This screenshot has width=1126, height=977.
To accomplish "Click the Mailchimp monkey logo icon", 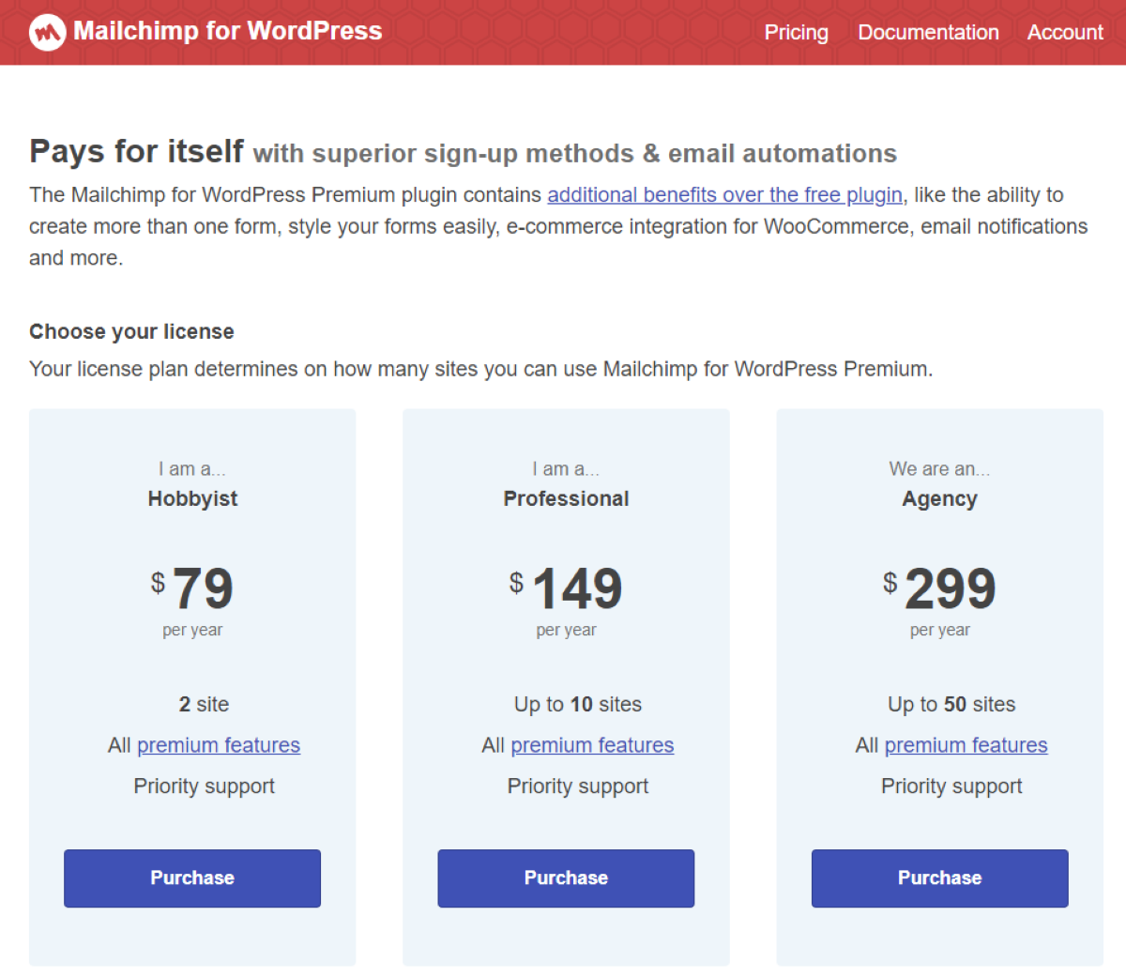I will click(x=47, y=32).
